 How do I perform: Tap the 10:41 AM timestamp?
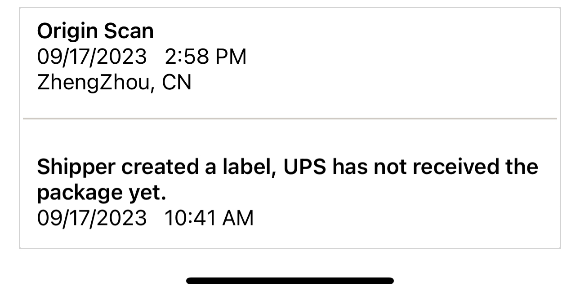click(209, 218)
